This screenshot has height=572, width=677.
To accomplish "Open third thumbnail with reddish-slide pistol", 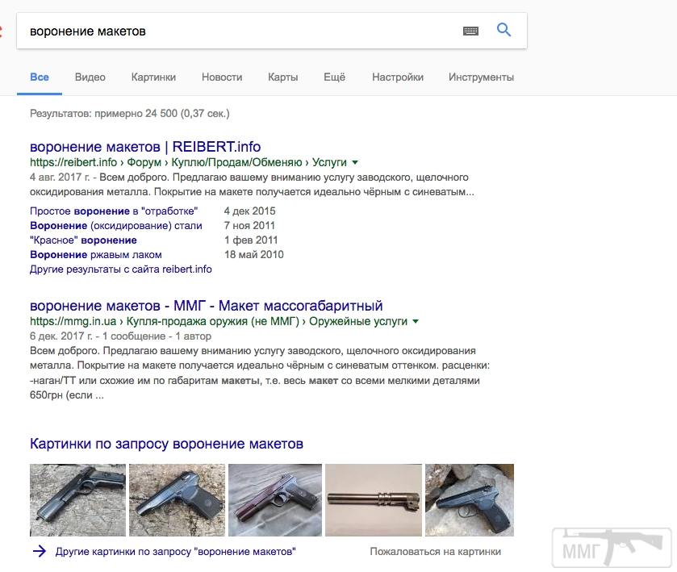I will click(275, 500).
